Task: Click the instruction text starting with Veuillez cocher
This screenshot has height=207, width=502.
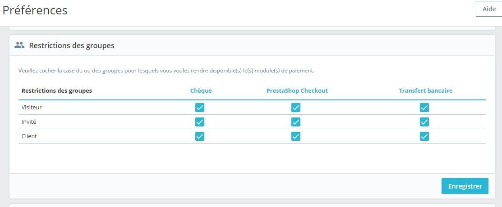Action: coord(166,71)
